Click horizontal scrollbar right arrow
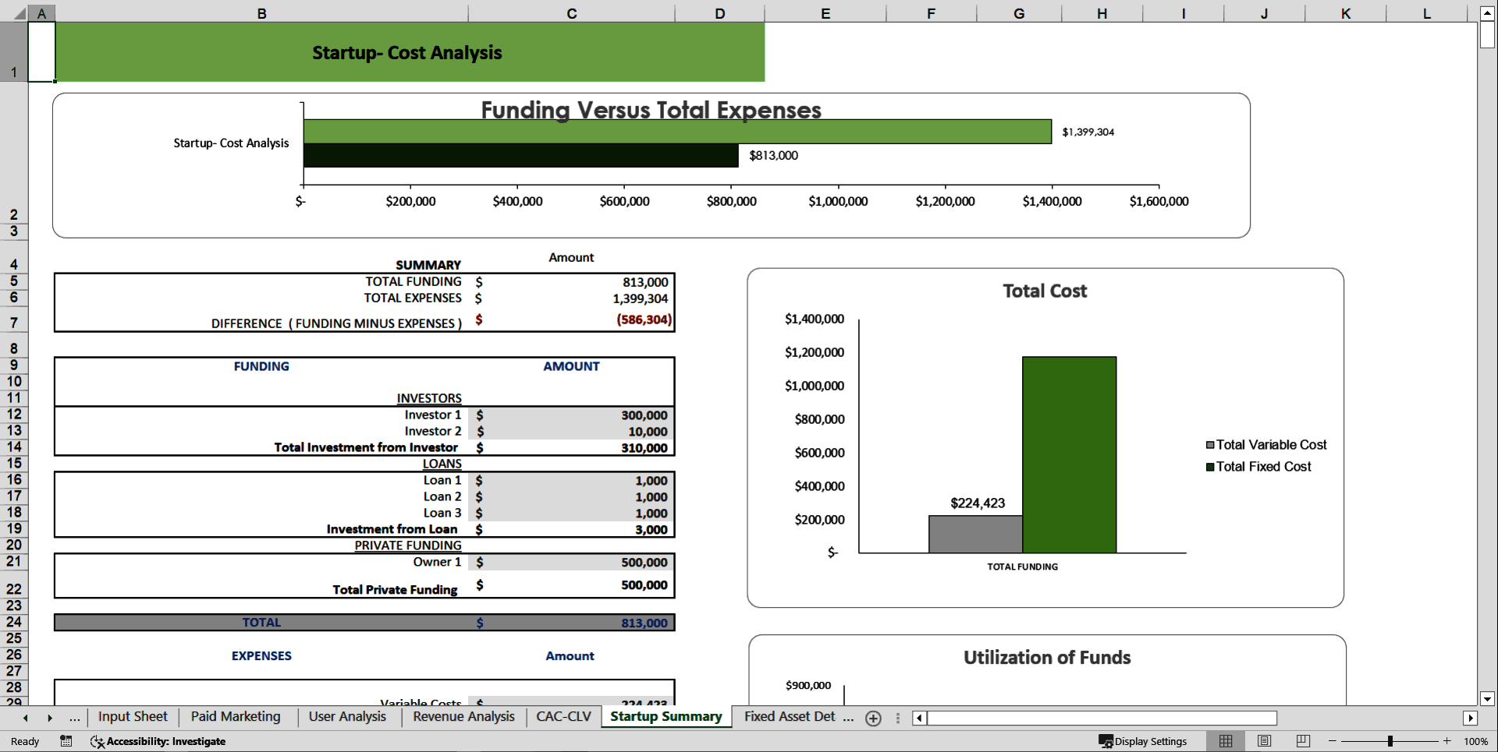 pyautogui.click(x=1470, y=718)
